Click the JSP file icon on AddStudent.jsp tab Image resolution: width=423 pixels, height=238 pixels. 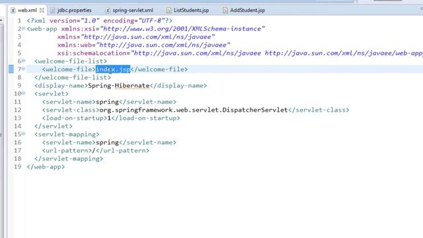coord(225,11)
